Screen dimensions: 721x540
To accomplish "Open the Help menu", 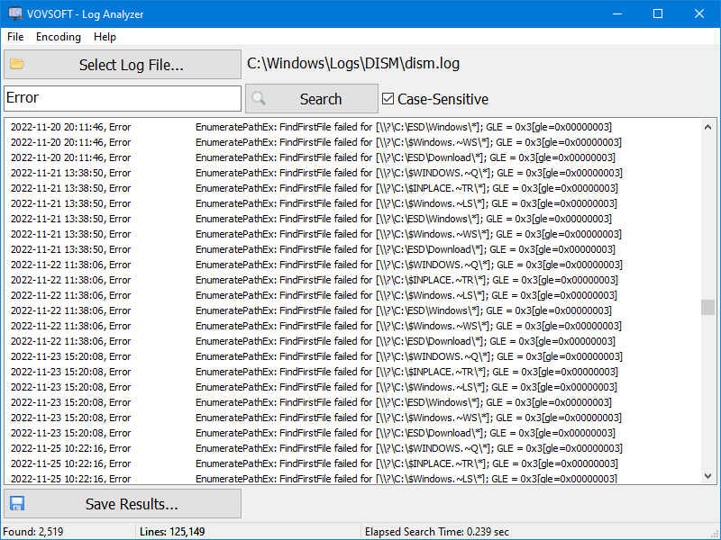I will 105,37.
